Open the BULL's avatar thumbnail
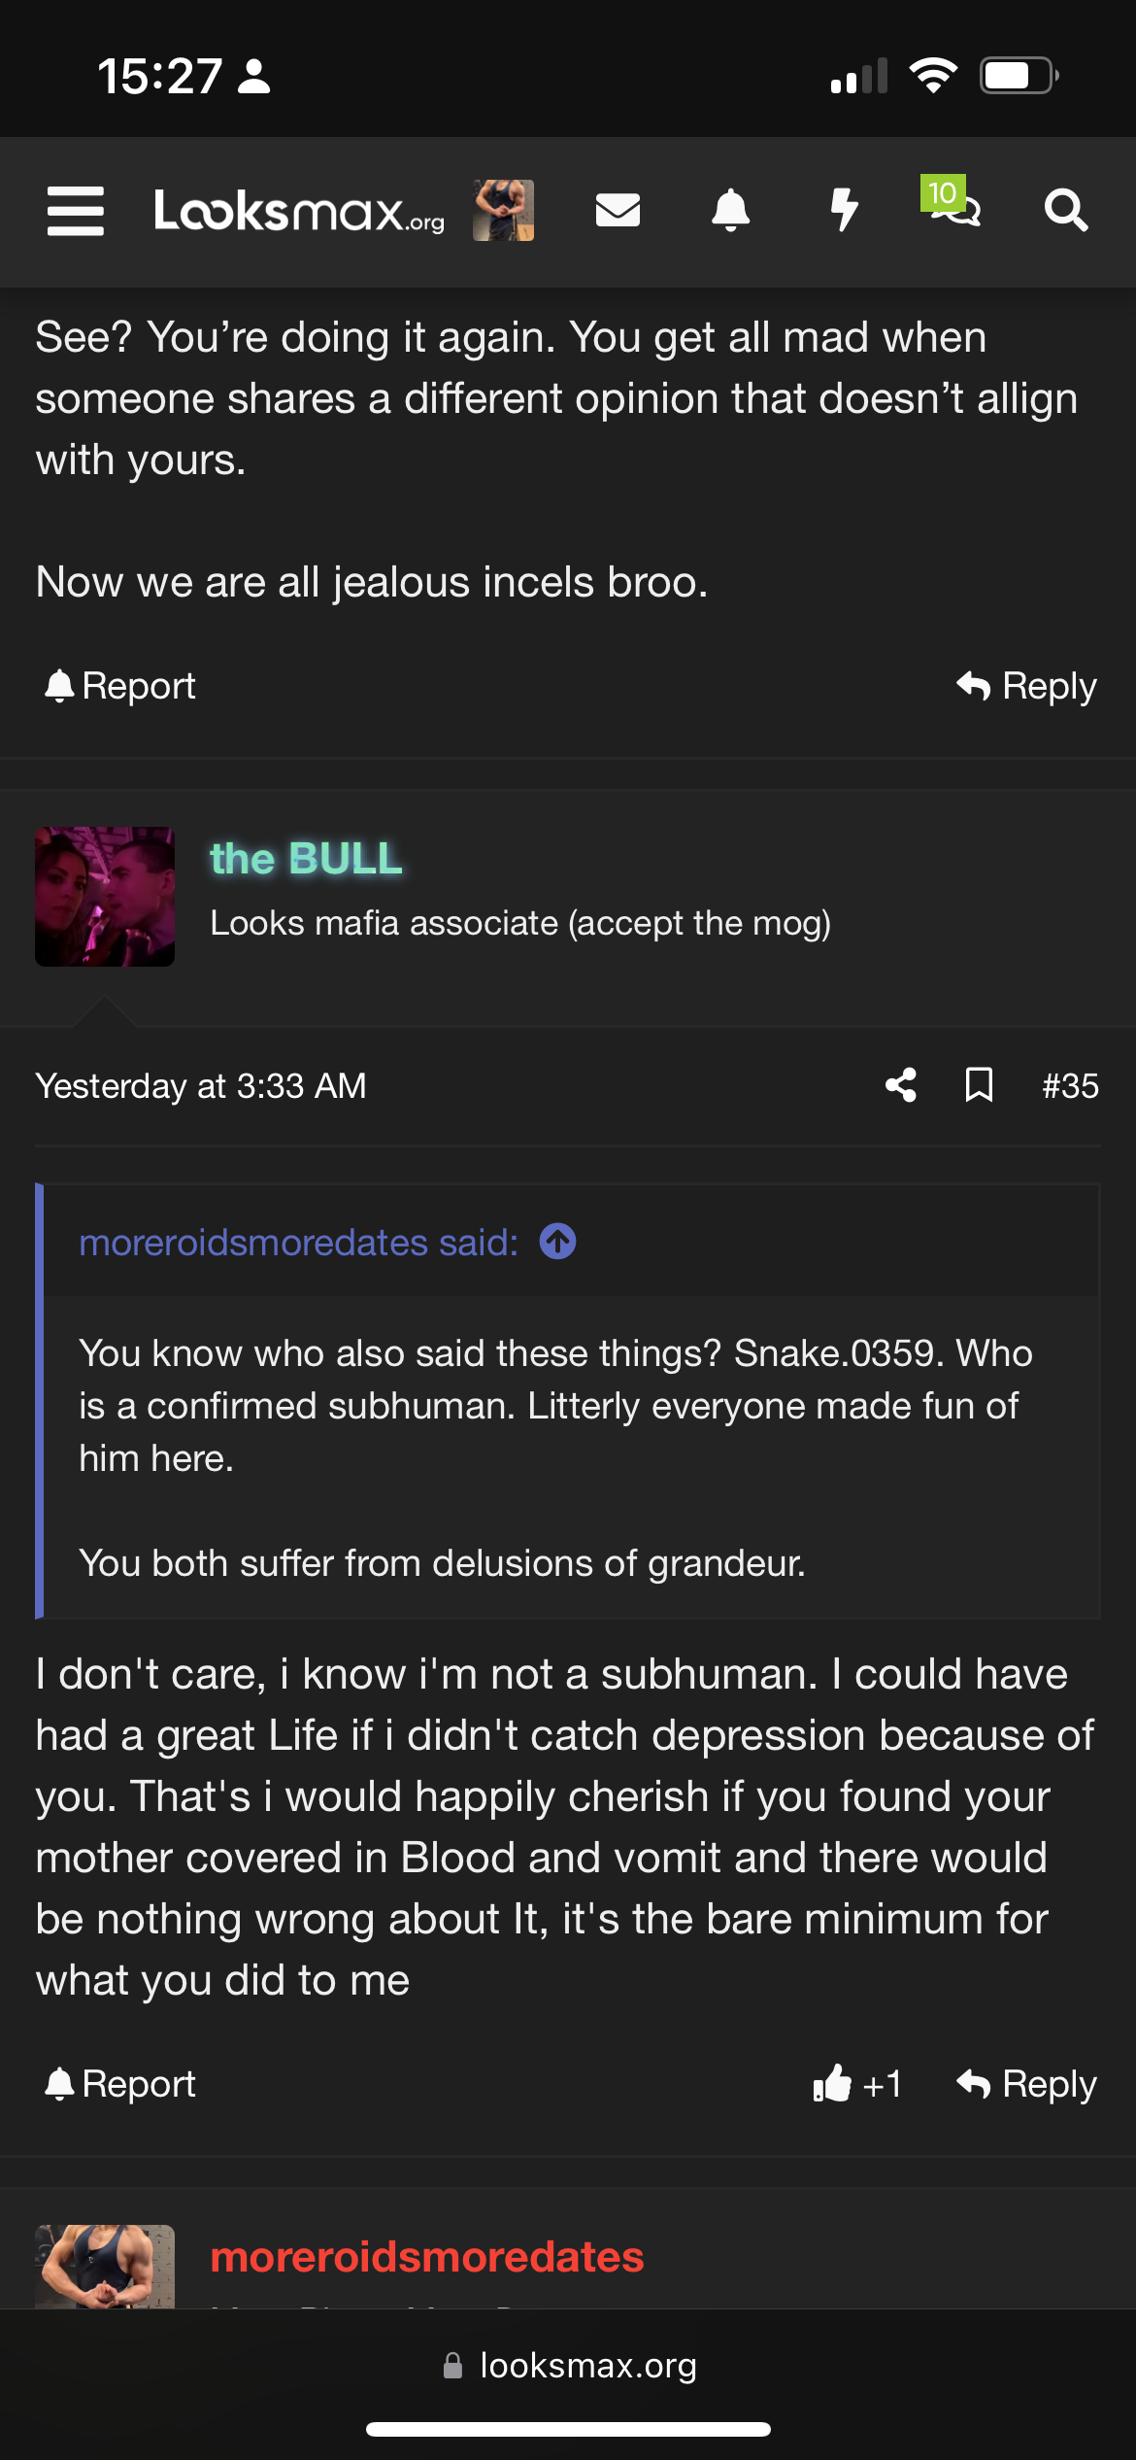 tap(105, 896)
